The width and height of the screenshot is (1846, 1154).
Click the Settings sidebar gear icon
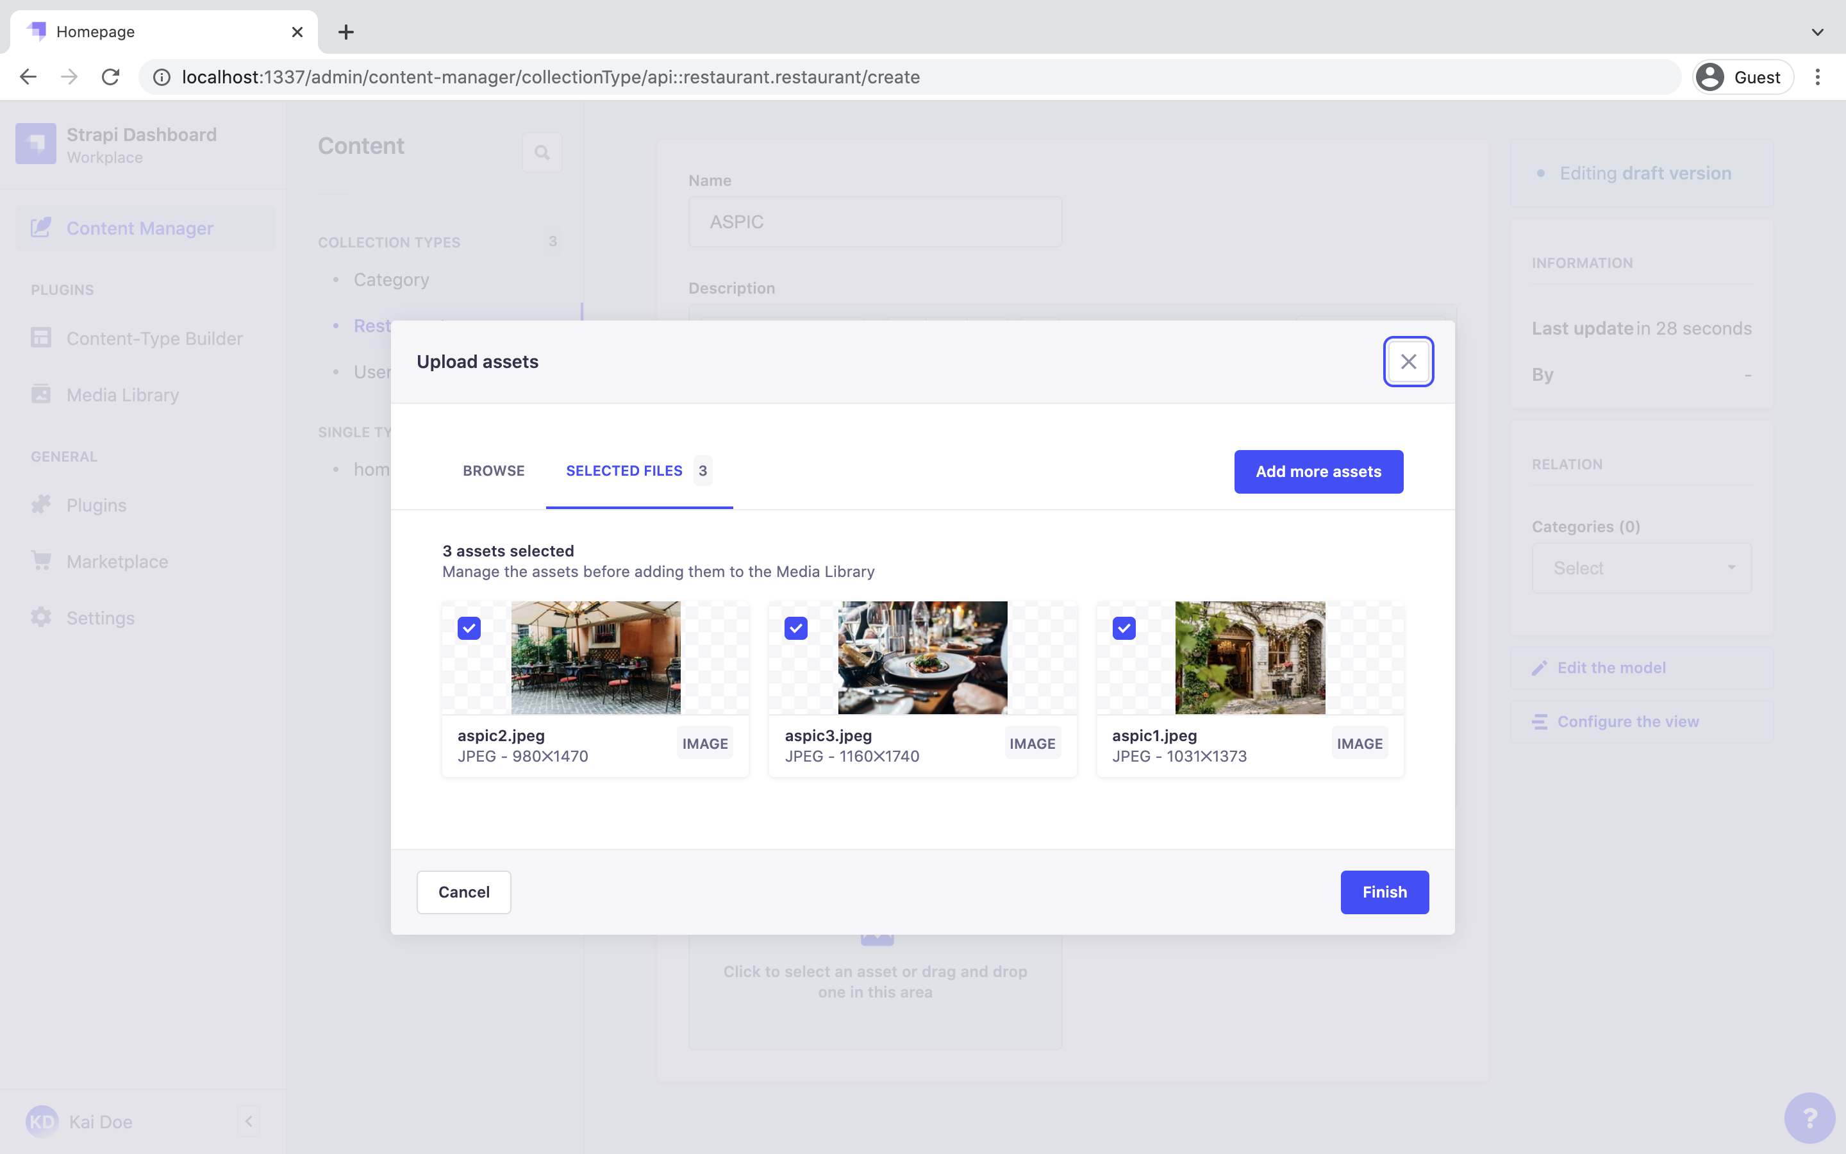click(x=41, y=617)
